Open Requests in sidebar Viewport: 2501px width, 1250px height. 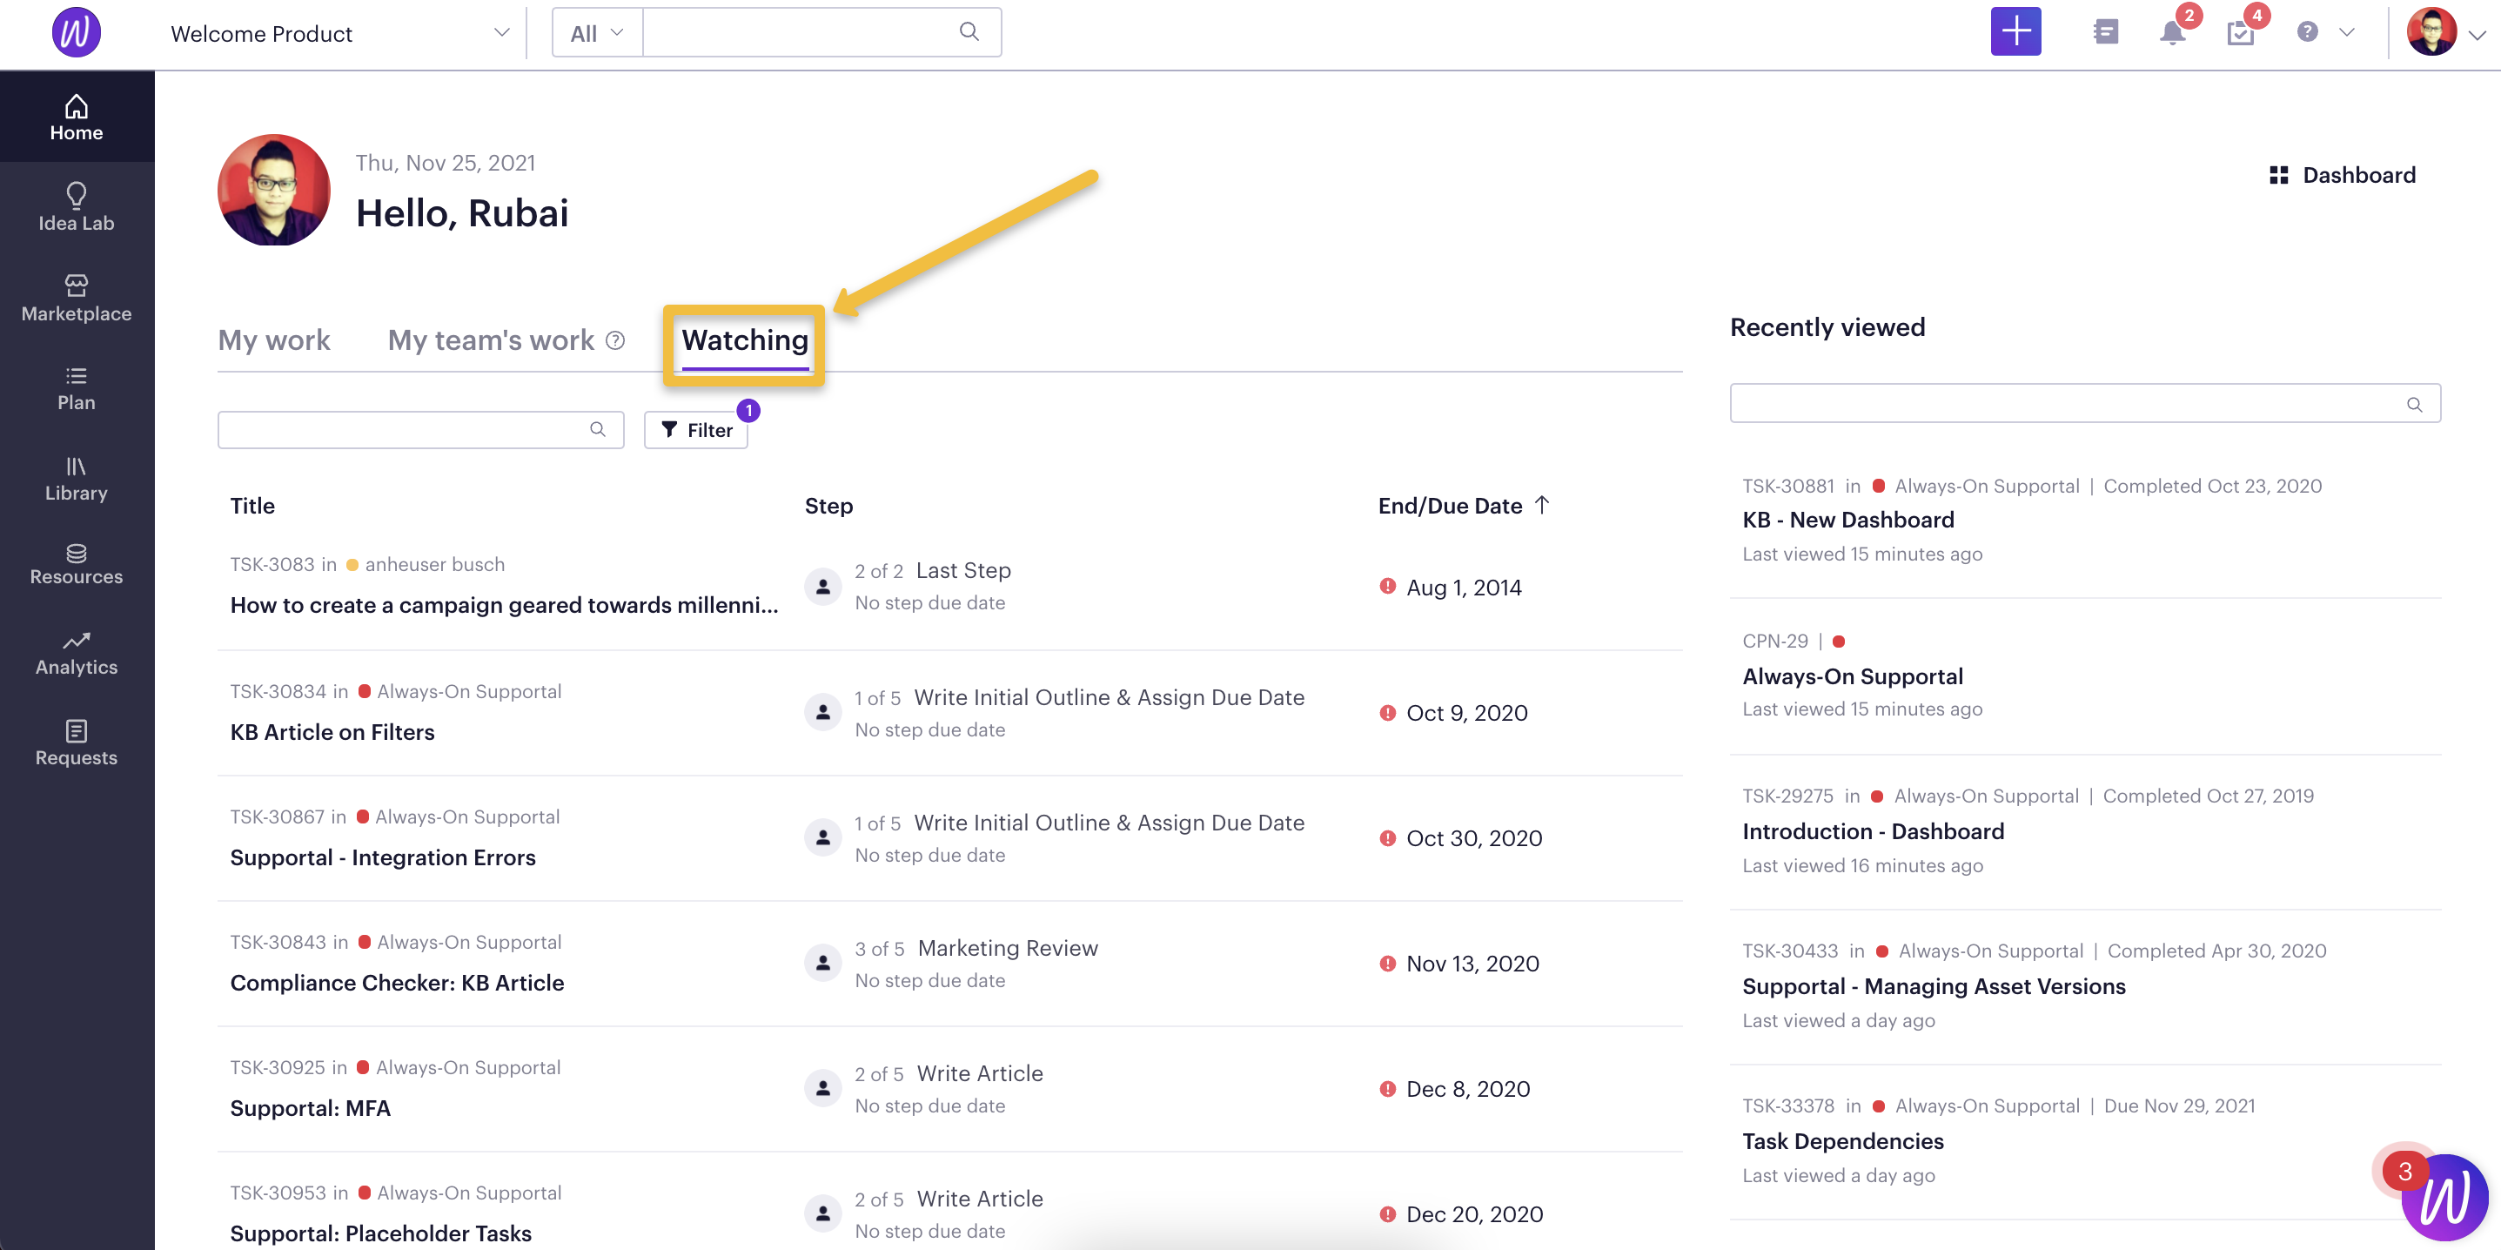(x=77, y=743)
